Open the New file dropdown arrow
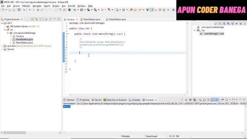This screenshot has height=139, width=247. coord(6,10)
